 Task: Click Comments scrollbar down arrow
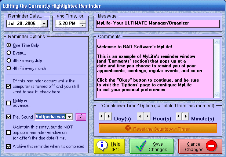coord(216,95)
